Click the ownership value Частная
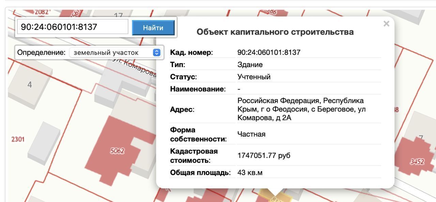 pyautogui.click(x=251, y=134)
